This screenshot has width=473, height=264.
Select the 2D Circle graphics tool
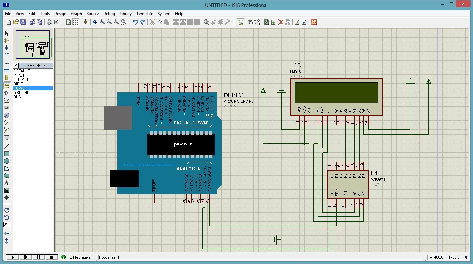pyautogui.click(x=6, y=161)
